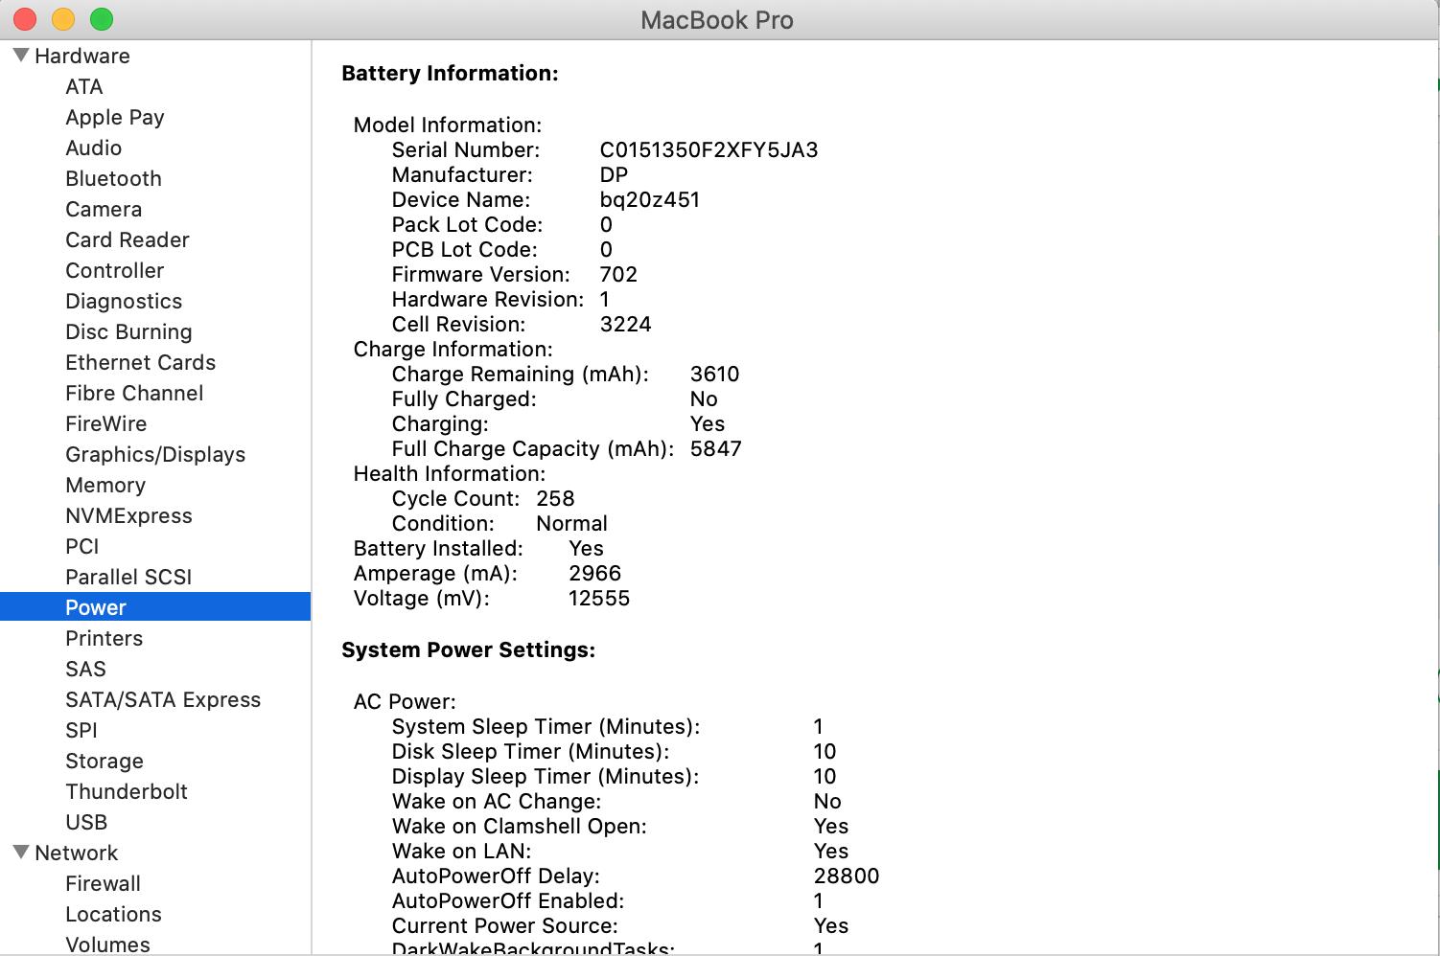Collapse the Hardware disclosure triangle

pyautogui.click(x=21, y=56)
